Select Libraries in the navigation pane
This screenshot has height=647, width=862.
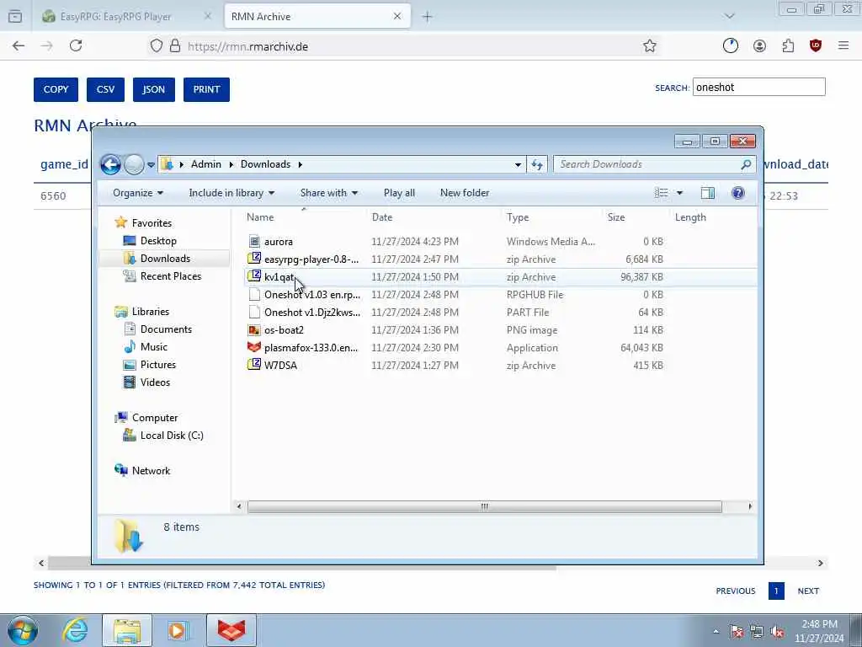point(150,312)
